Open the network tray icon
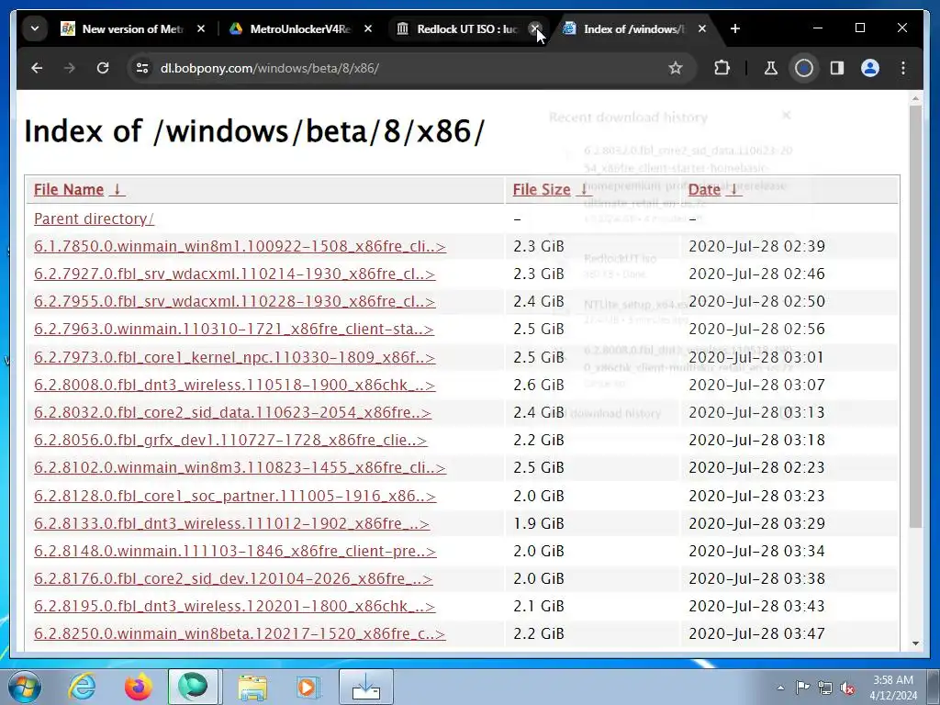The height and width of the screenshot is (705, 940). coord(825,688)
